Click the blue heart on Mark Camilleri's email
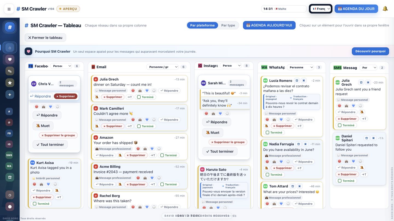Image resolution: width=394 pixels, height=221 pixels. pos(147,120)
